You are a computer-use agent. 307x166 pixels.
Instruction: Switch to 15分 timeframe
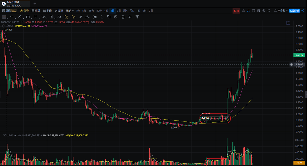click(x=91, y=11)
